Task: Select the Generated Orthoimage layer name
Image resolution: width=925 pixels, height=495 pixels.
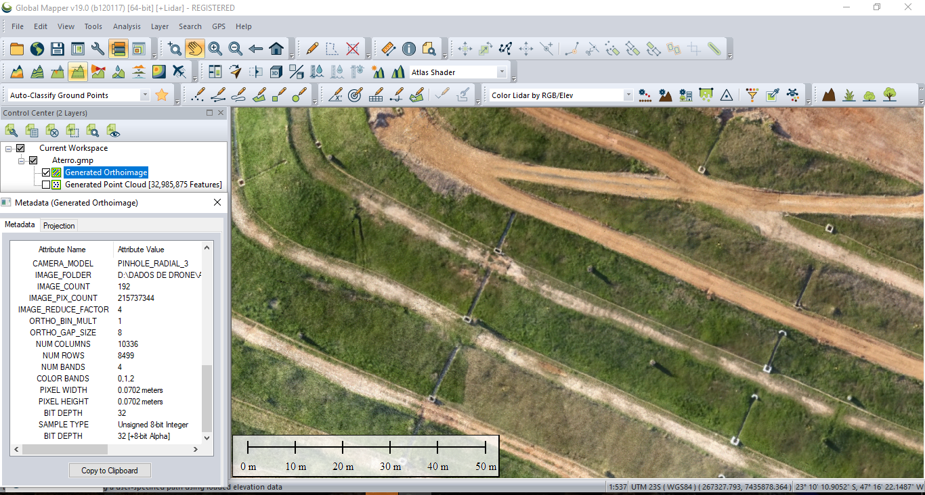Action: [106, 172]
